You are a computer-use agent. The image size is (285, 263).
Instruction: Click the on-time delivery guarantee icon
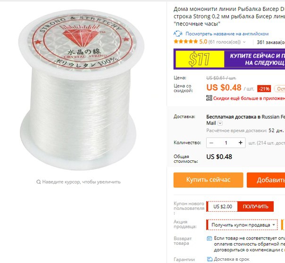(210, 259)
